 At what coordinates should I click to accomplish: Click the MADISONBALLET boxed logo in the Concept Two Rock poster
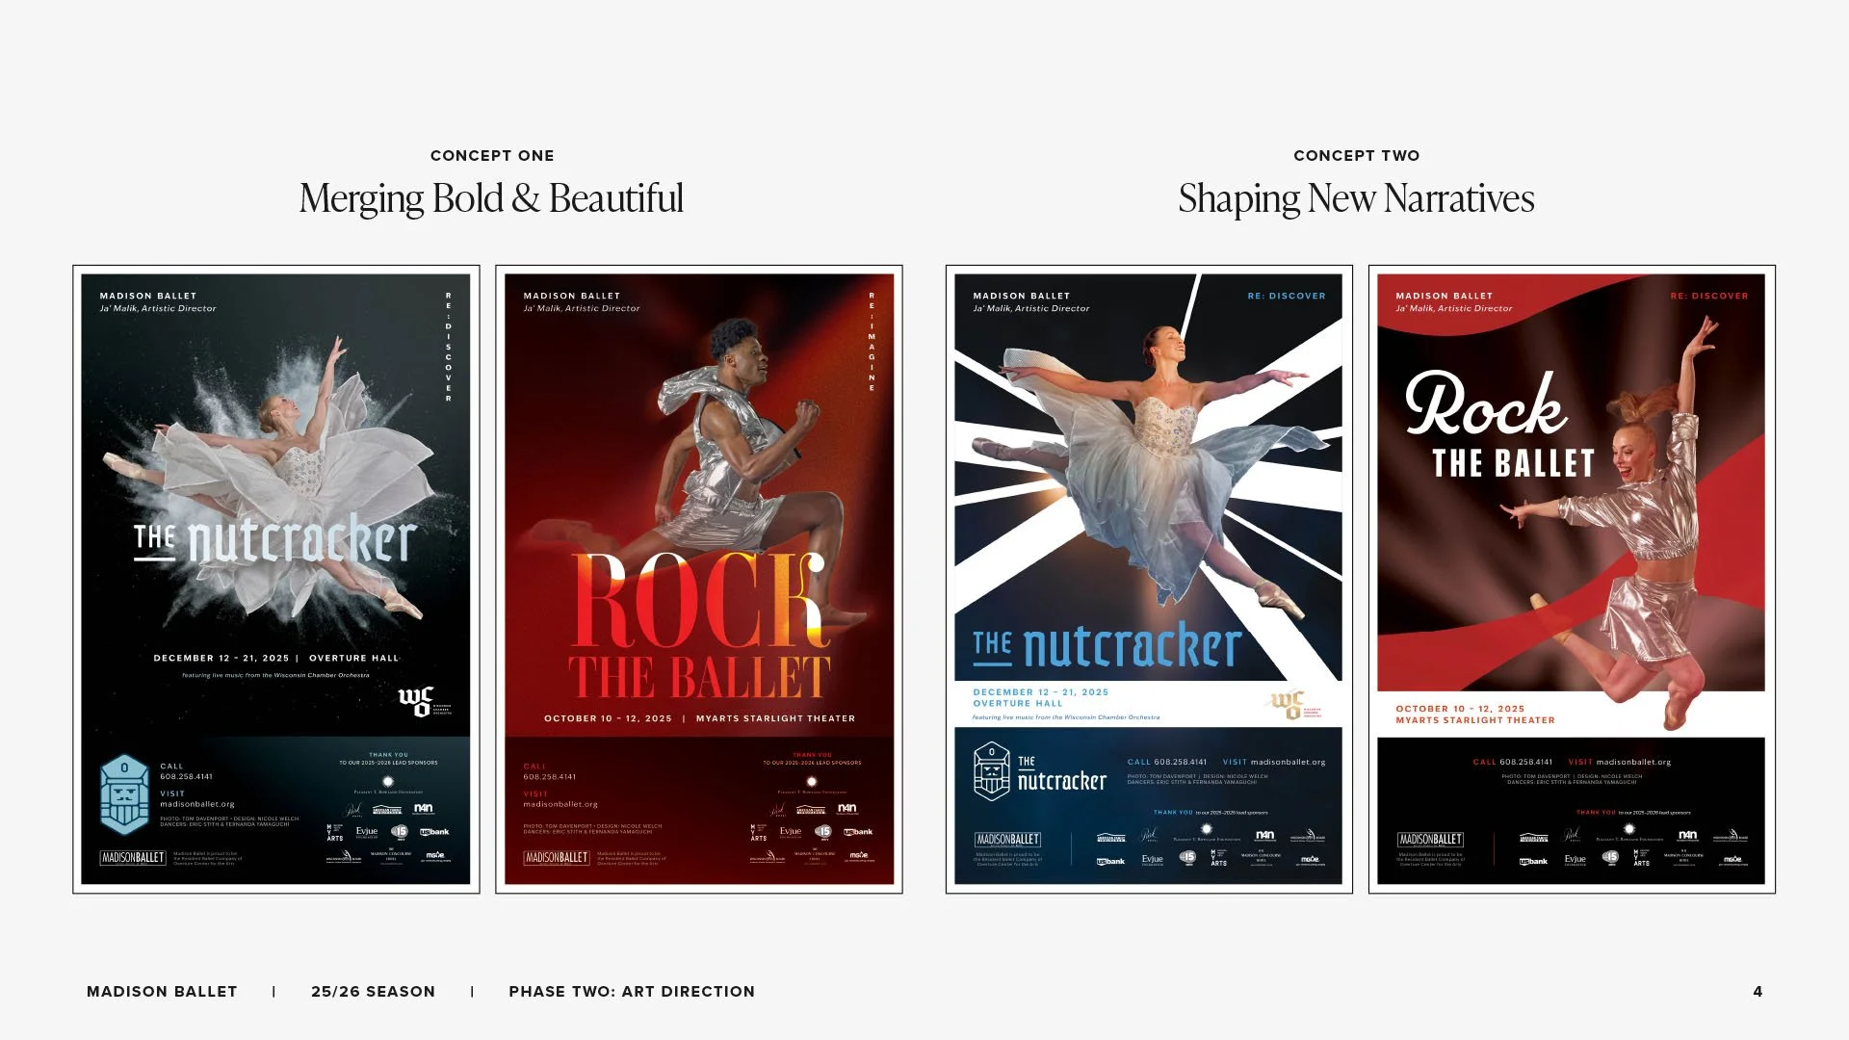(1430, 840)
